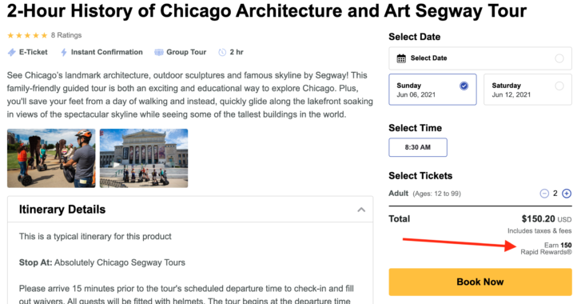The height and width of the screenshot is (304, 585).
Task: Decrease Adult ticket count with minus icon
Action: 544,194
